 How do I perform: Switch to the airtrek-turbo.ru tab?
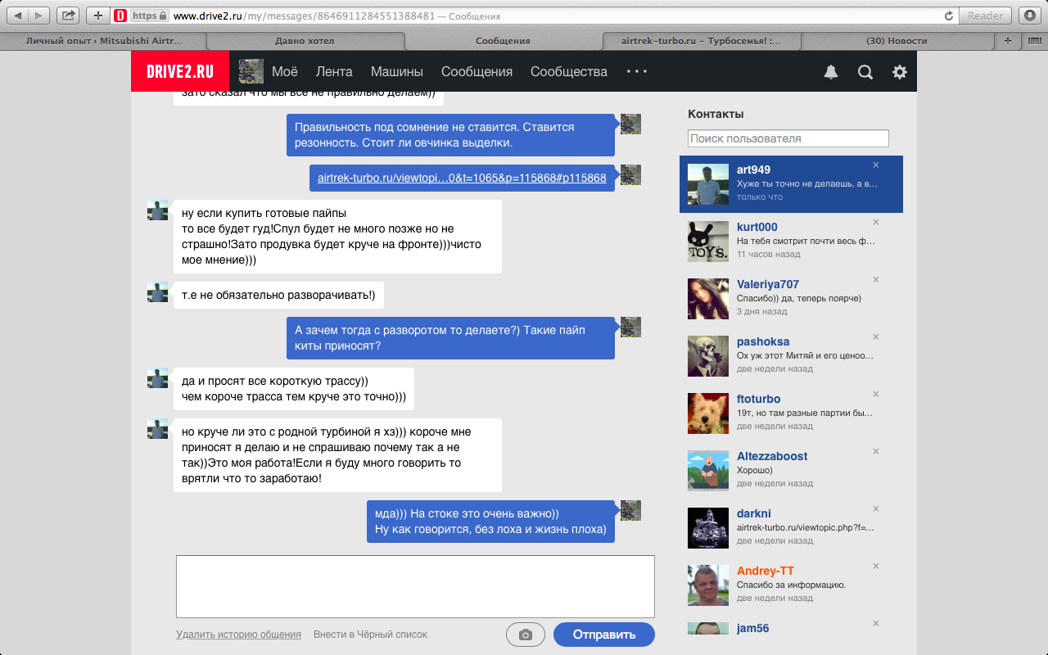[701, 40]
